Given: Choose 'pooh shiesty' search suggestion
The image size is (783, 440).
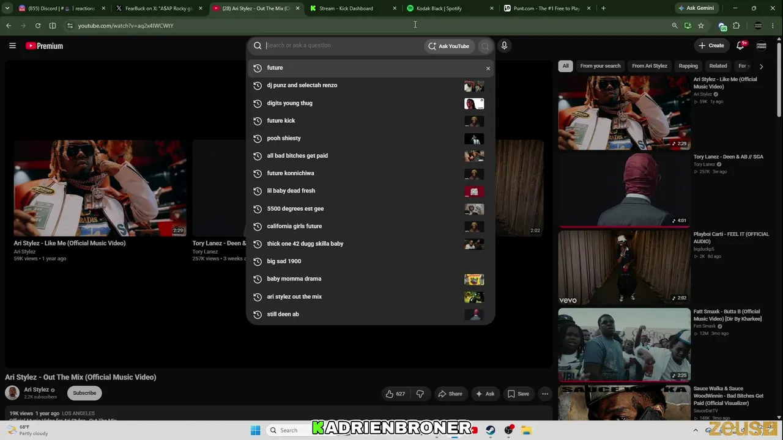Looking at the screenshot, I should point(371,138).
